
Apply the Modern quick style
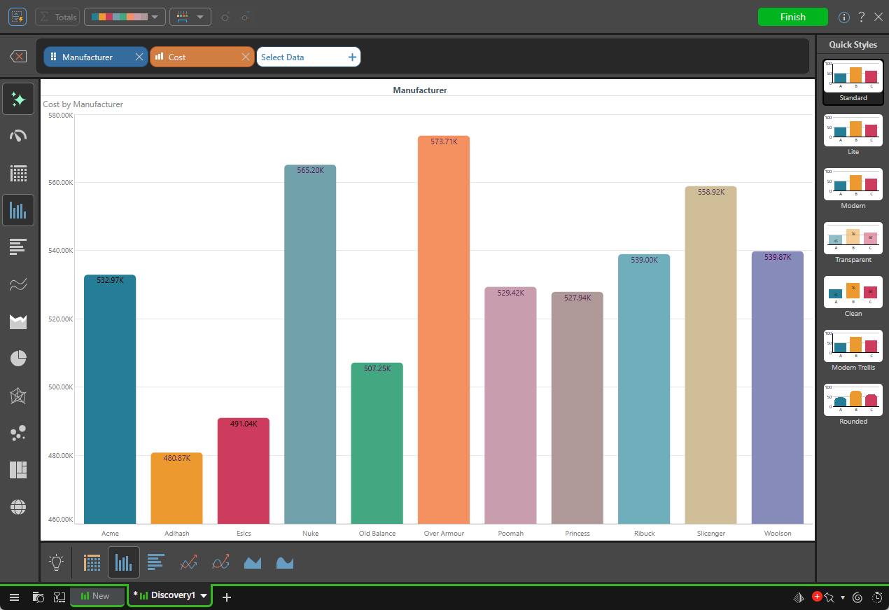853,190
